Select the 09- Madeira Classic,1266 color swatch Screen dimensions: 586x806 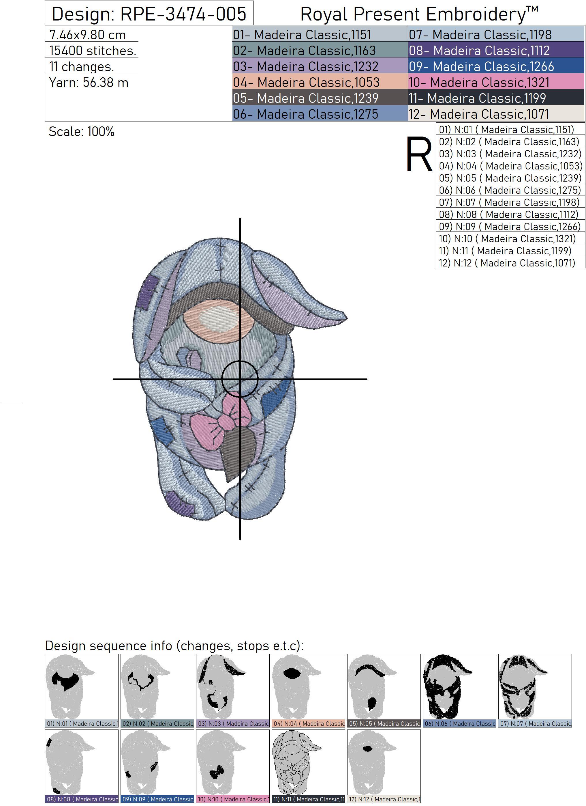pyautogui.click(x=496, y=66)
